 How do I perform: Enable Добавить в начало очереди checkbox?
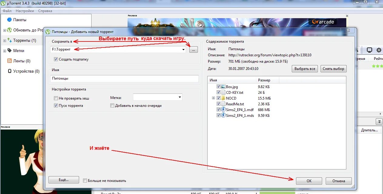[x=112, y=106]
